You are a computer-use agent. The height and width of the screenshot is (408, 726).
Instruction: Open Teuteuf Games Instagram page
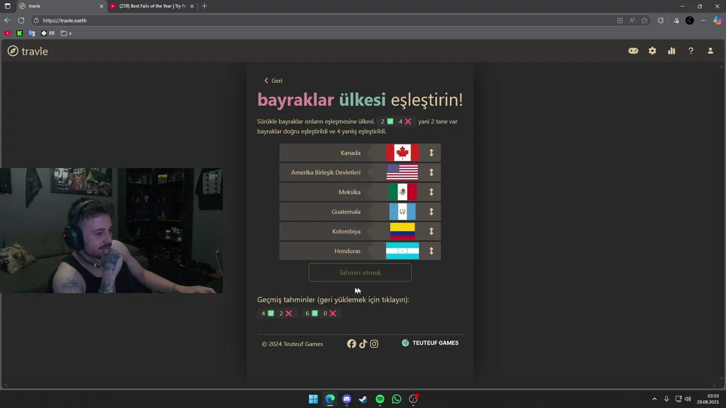pos(374,344)
